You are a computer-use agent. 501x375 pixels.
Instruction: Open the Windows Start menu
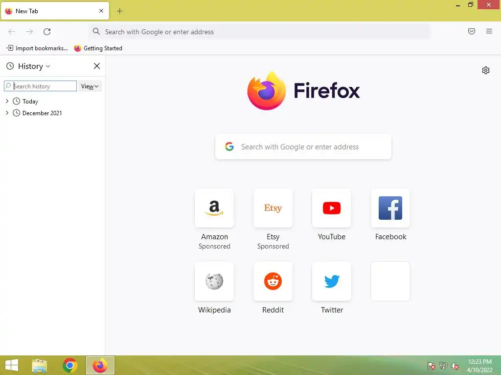(12, 365)
